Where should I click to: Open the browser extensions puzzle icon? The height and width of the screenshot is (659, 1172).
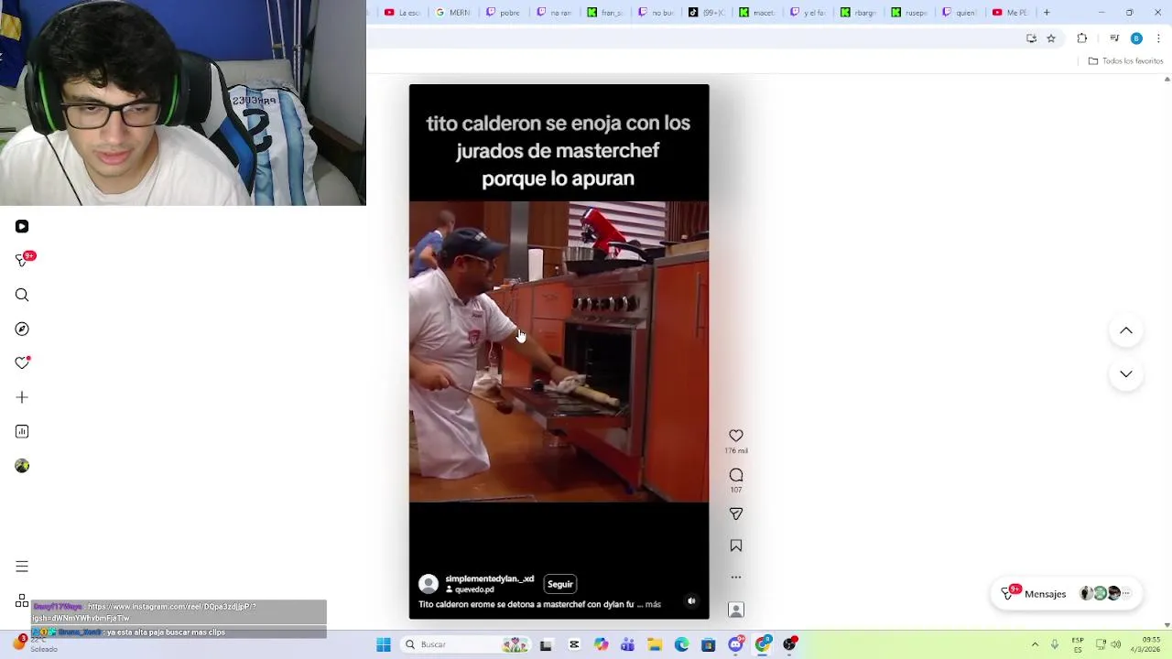pyautogui.click(x=1082, y=38)
